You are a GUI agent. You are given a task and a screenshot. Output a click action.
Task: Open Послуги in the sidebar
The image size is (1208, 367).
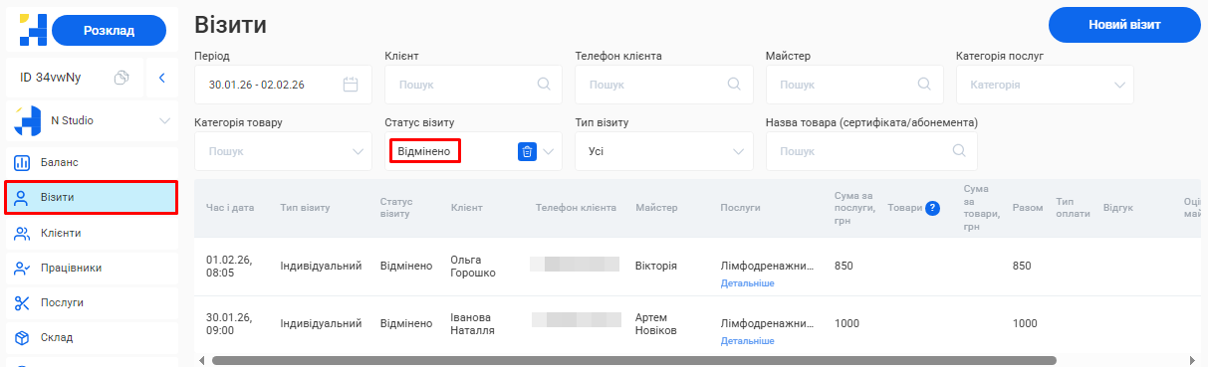pyautogui.click(x=92, y=302)
